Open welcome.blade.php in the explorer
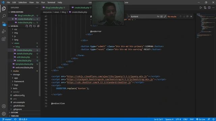Screen dimensions: 216x121 click(x=24, y=68)
